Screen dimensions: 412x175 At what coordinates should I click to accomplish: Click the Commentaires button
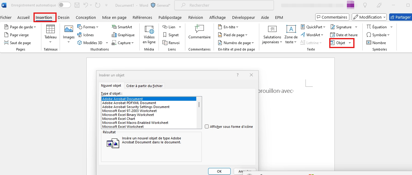click(x=332, y=17)
